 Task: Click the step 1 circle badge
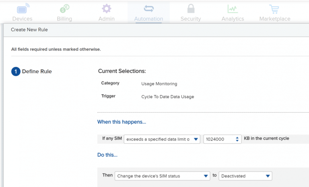click(16, 71)
